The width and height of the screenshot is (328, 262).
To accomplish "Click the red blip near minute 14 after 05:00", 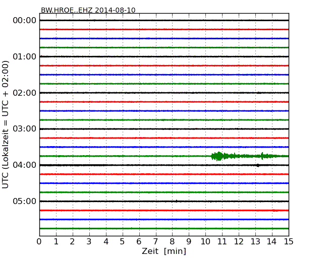I will click(x=275, y=211).
